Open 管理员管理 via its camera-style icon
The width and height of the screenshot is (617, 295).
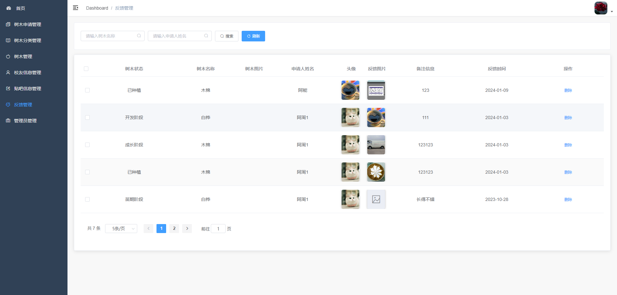coord(8,121)
